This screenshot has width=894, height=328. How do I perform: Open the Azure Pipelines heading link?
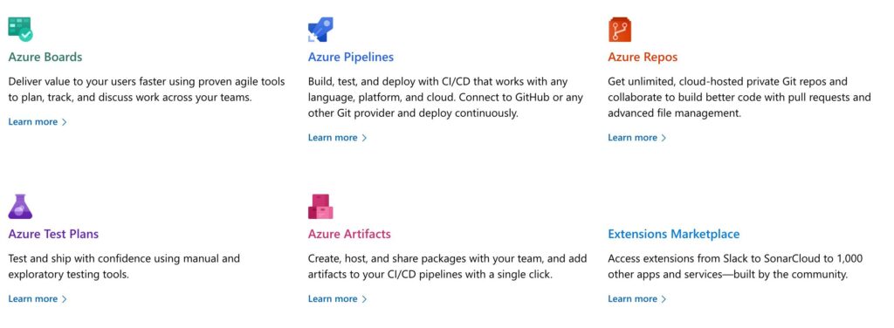click(x=351, y=57)
